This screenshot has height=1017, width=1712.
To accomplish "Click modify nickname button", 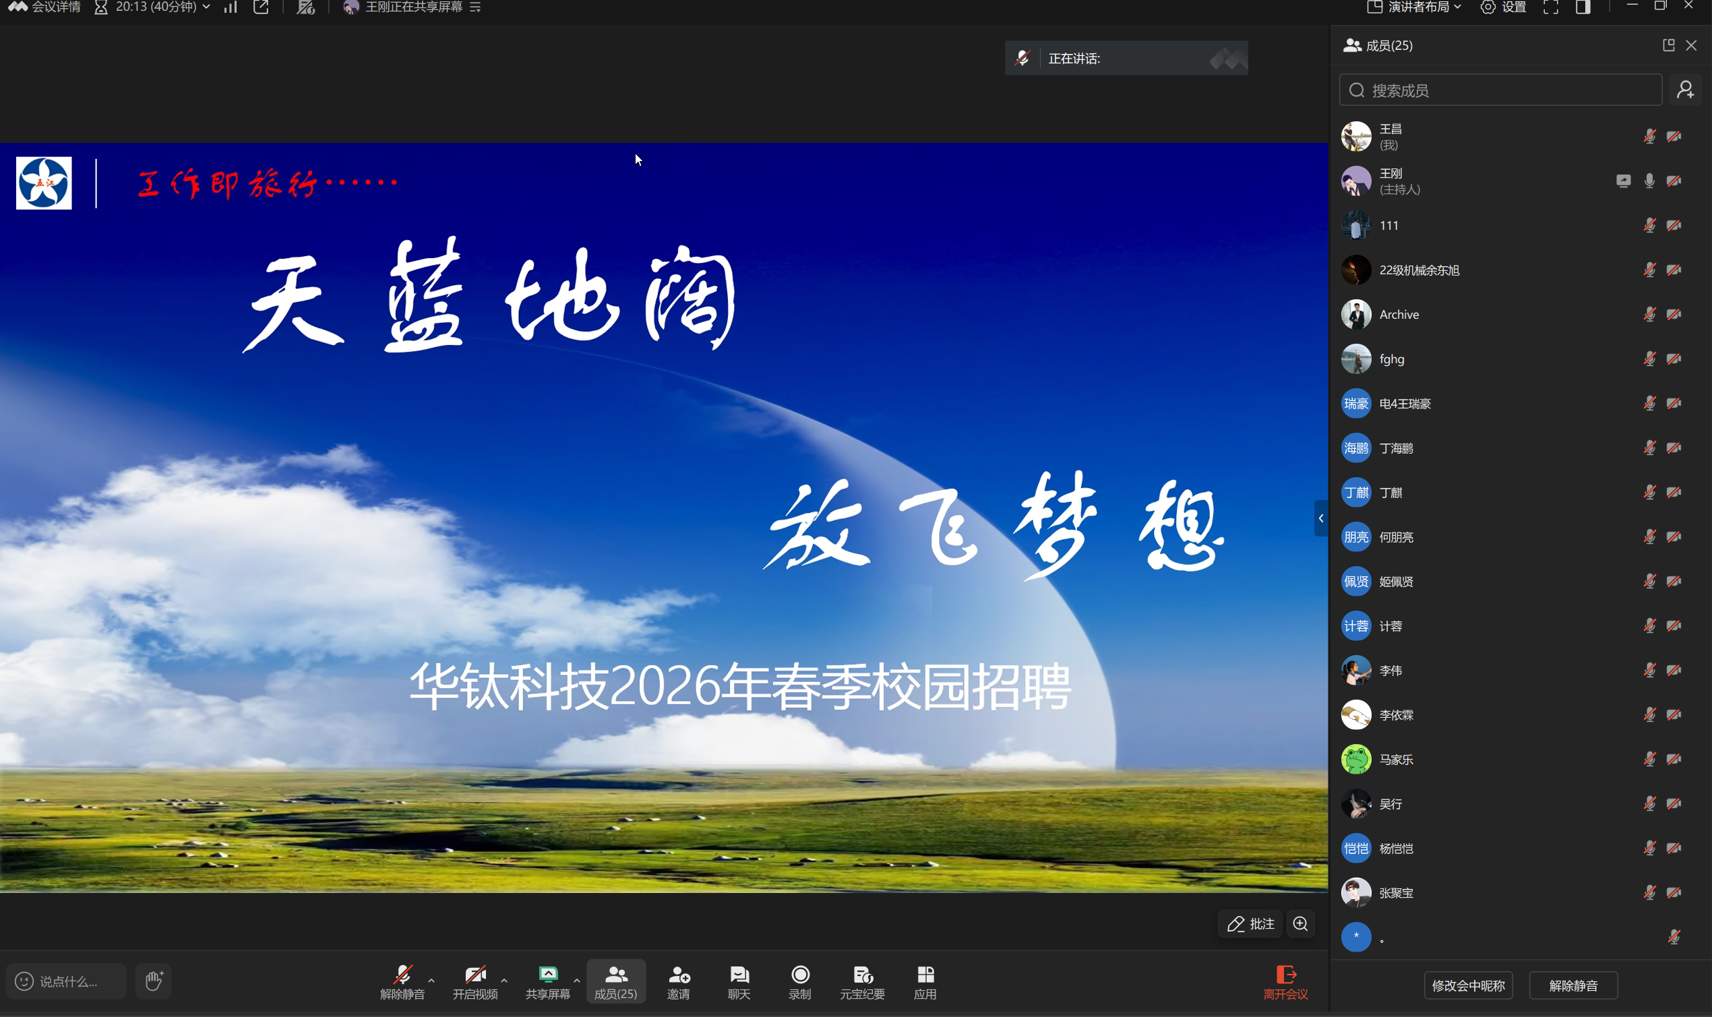I will 1468,985.
